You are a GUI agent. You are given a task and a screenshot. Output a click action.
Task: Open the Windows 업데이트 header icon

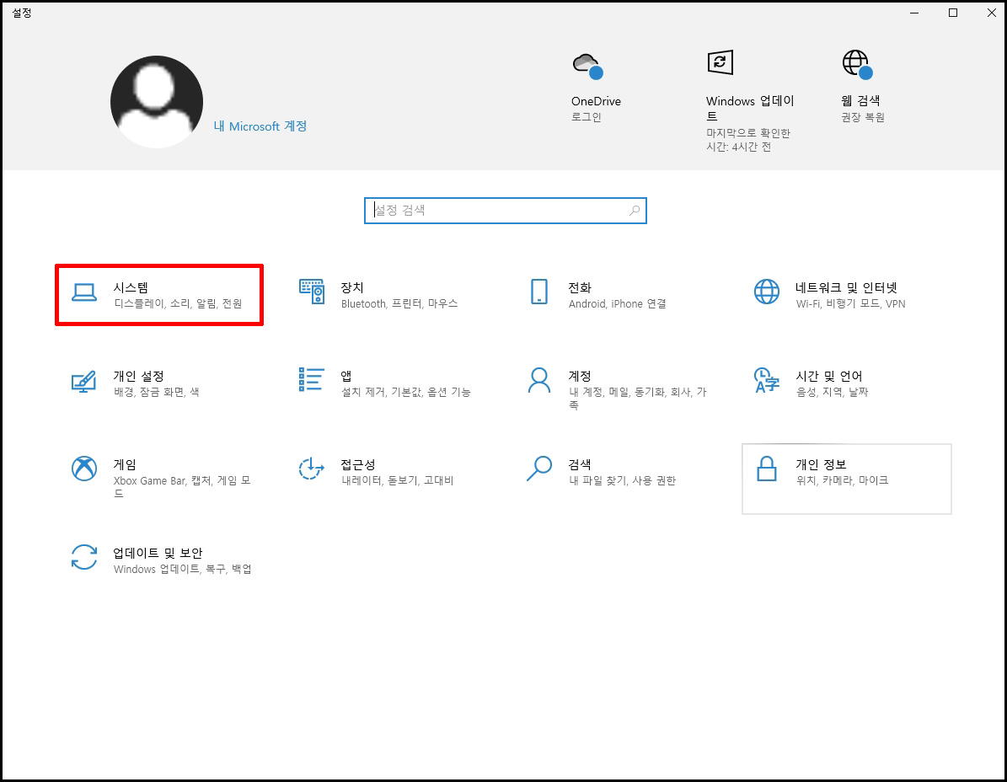pyautogui.click(x=720, y=62)
